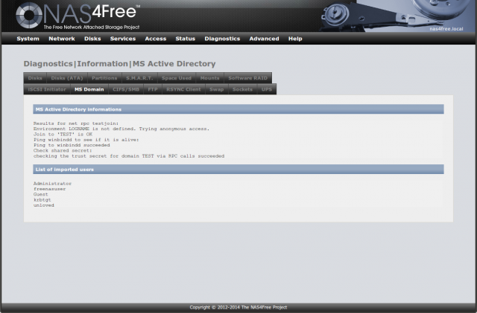
Task: Click the Environment LOGNAME is not defined line
Action: pyautogui.click(x=121, y=129)
